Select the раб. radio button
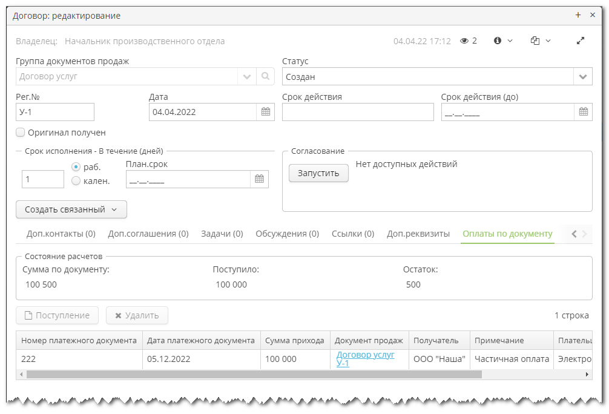Viewport: 609px width, 414px height. coord(74,168)
